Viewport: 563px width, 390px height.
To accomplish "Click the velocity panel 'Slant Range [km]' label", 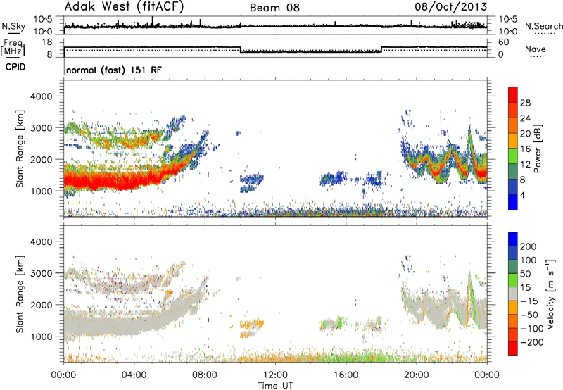I will pyautogui.click(x=20, y=294).
